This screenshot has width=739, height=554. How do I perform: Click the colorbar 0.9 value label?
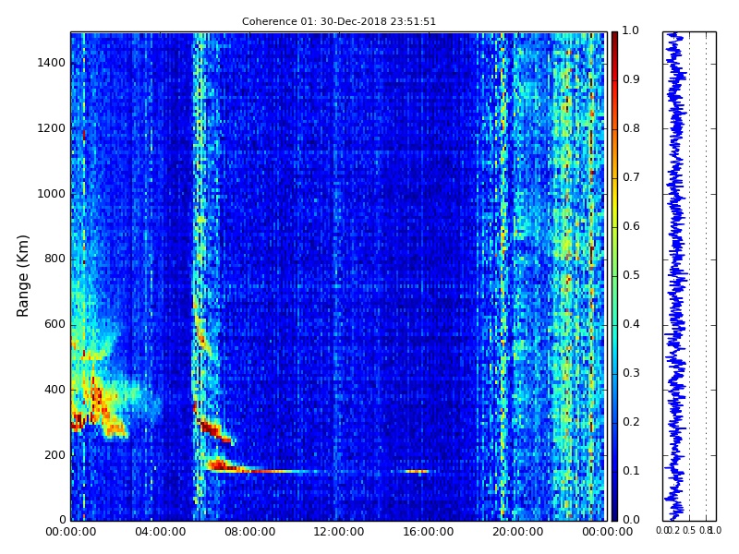(x=631, y=79)
